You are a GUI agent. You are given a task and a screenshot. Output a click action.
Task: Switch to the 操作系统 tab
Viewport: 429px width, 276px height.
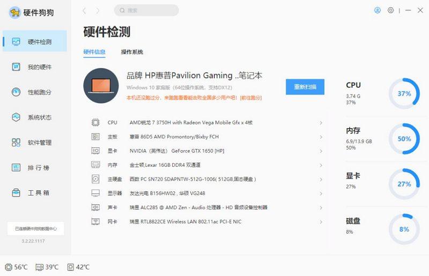132,52
